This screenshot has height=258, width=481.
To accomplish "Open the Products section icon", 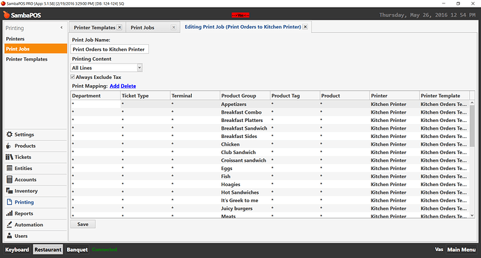I will point(8,146).
